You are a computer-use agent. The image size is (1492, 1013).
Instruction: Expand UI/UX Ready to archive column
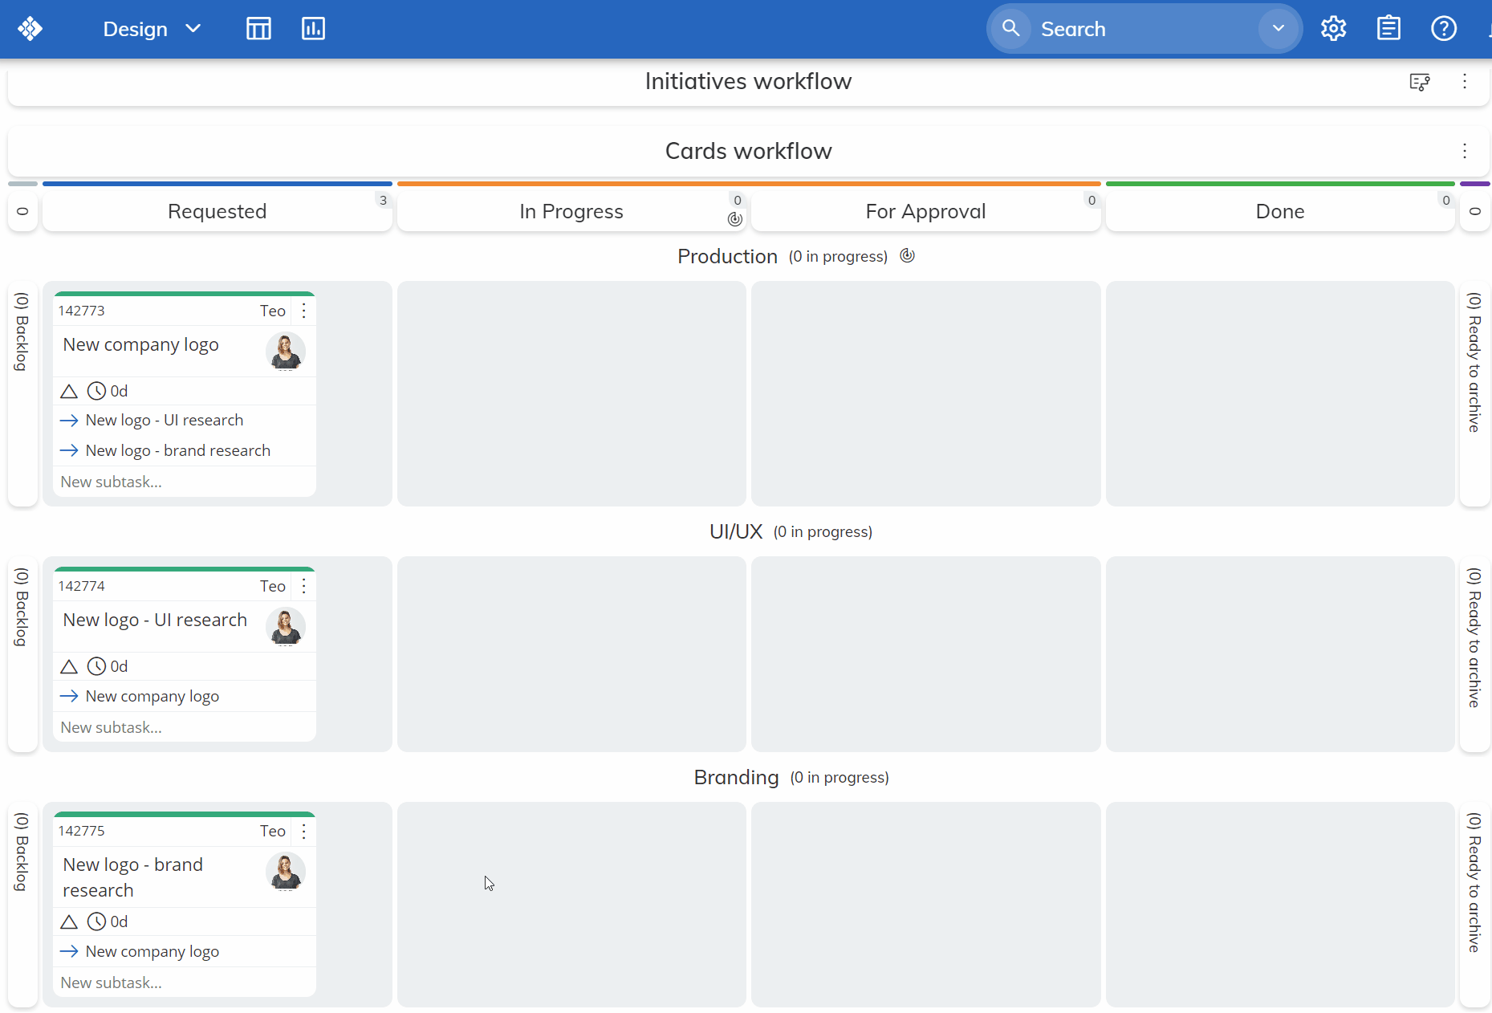[x=1474, y=654]
